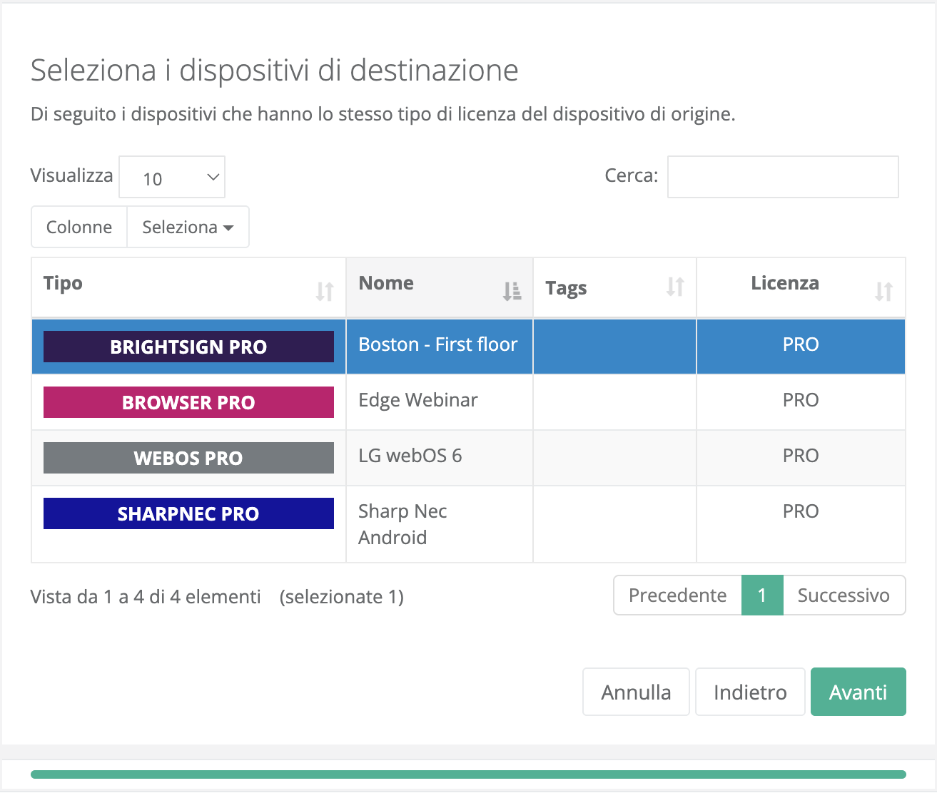Viewport: 937px width, 793px height.
Task: Click inside the Cerca search field
Action: (x=782, y=176)
